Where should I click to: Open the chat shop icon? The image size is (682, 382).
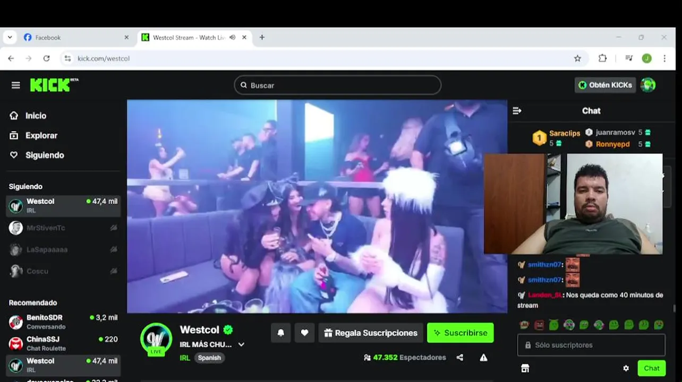coord(525,368)
